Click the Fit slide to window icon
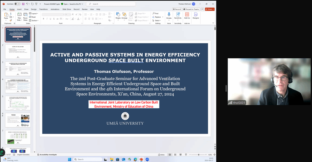The image size is (312, 162). [x=214, y=155]
